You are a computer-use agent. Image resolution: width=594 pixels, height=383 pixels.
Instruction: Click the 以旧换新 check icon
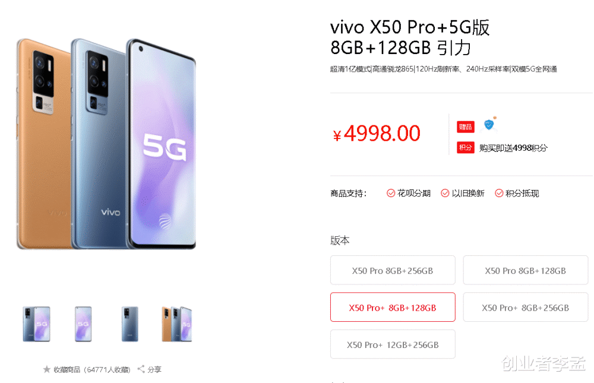click(x=445, y=193)
